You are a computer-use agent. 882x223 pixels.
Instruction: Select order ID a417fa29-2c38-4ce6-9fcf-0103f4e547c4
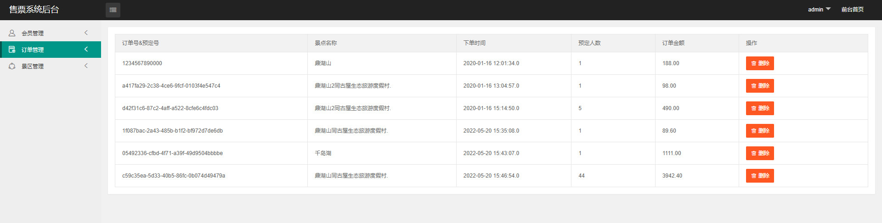click(x=171, y=86)
